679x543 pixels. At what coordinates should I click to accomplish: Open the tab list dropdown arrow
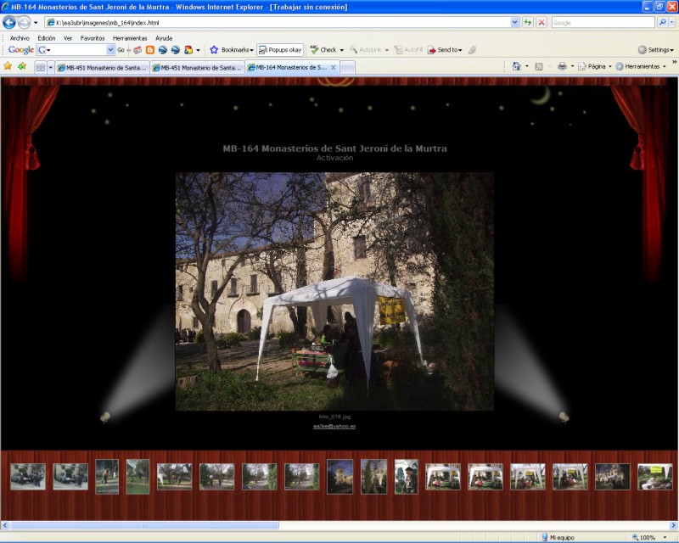pos(51,67)
